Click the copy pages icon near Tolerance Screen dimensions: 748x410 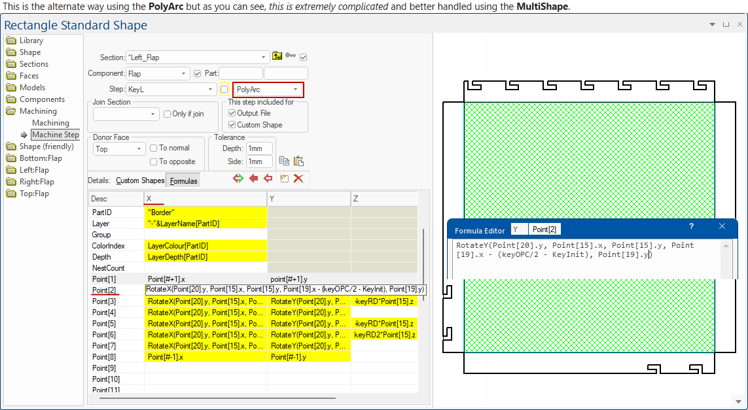284,161
